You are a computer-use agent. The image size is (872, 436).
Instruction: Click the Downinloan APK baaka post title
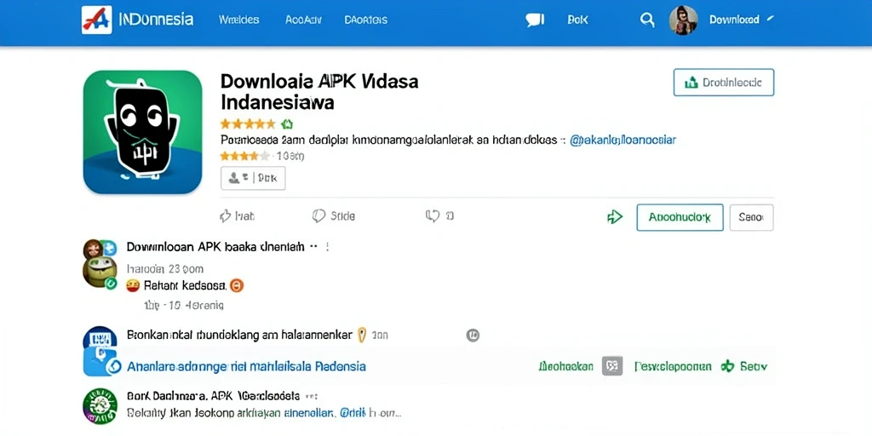point(215,246)
